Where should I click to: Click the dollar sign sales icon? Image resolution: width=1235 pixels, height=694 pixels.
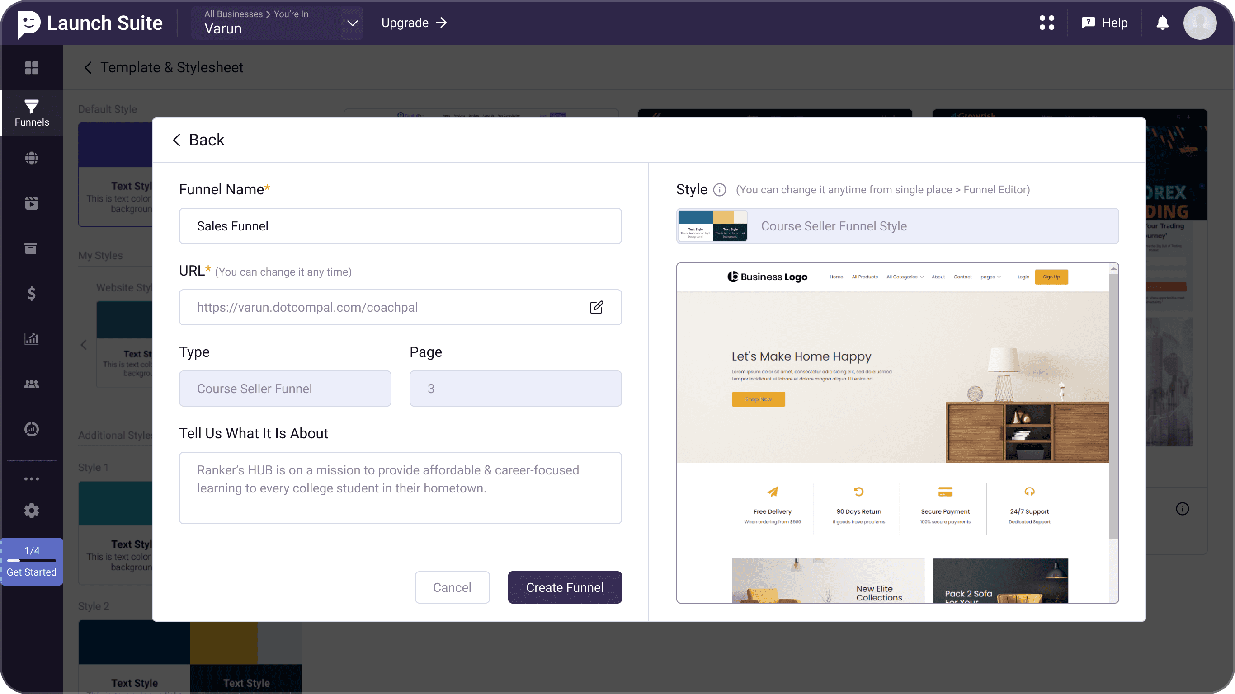point(32,293)
